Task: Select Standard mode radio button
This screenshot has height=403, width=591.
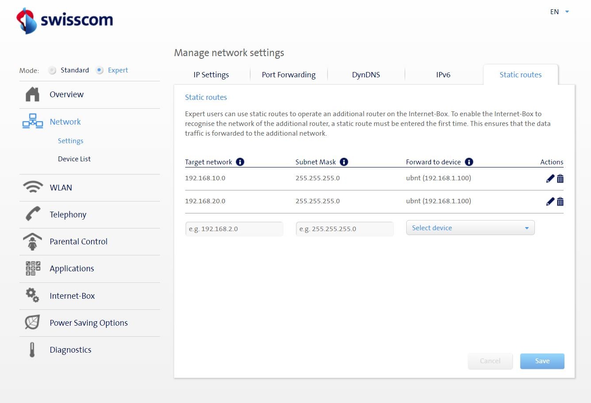Action: point(53,70)
